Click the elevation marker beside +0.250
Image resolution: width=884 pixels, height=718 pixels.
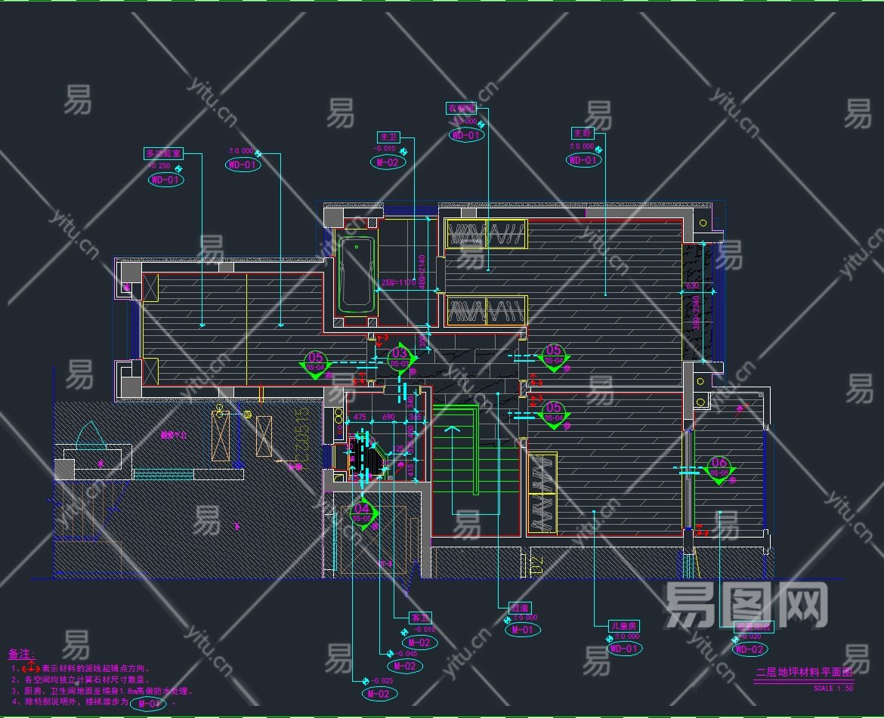pyautogui.click(x=178, y=169)
